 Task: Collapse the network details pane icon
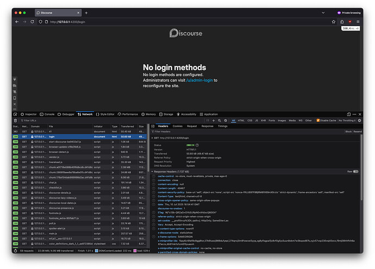coord(153,126)
